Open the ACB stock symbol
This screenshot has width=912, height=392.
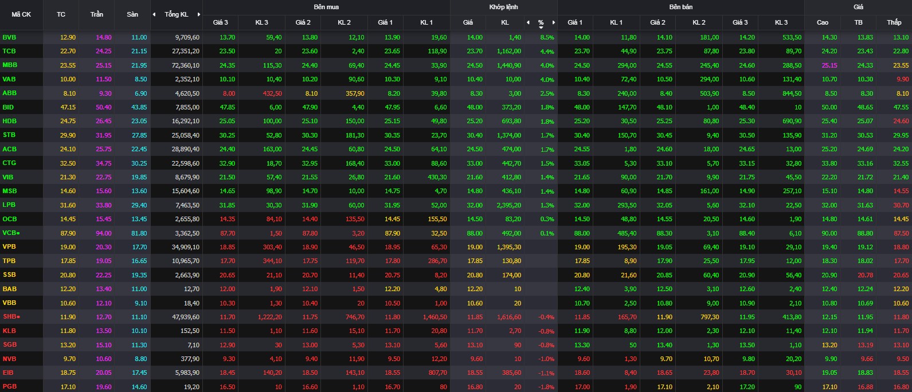click(9, 149)
